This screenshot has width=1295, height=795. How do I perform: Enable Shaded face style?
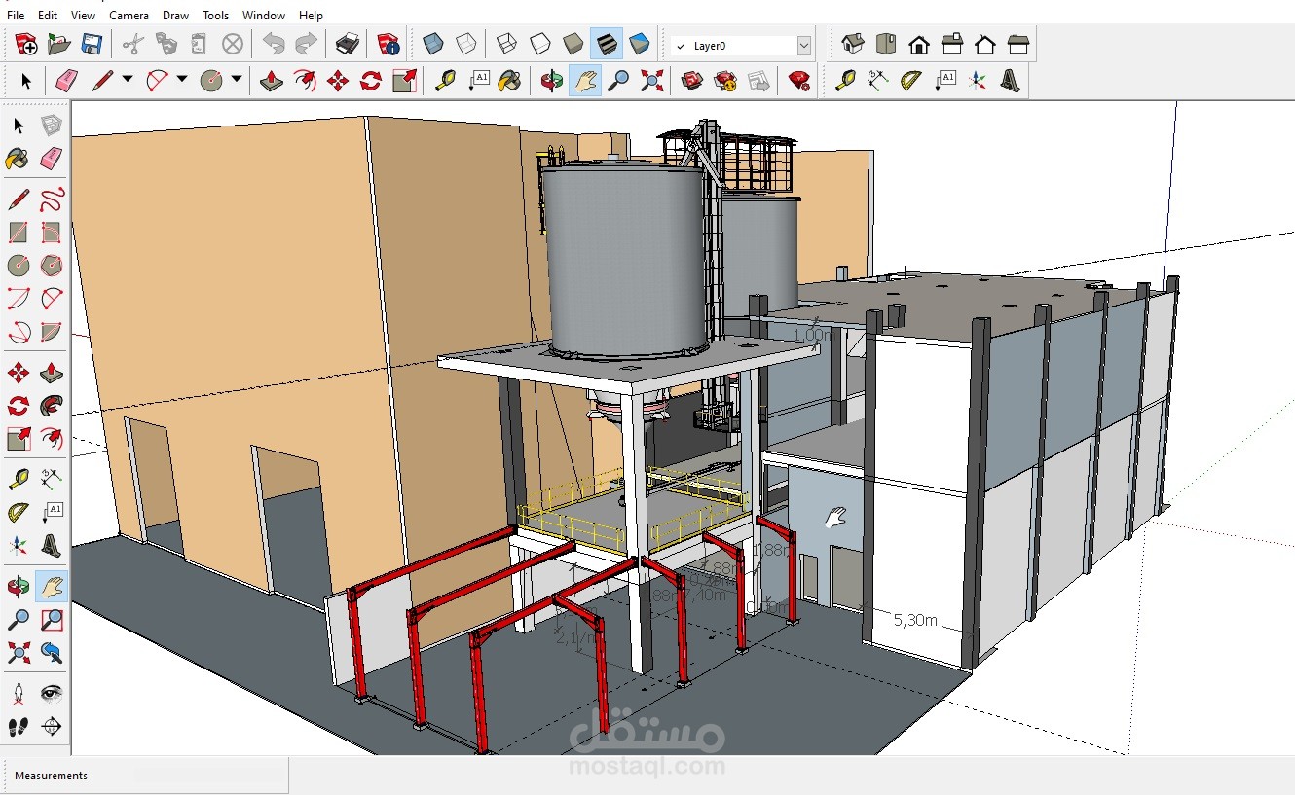[573, 44]
